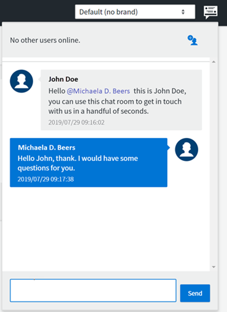Click the @Michaela D. Beers mention link
Image resolution: width=227 pixels, height=312 pixels.
tap(99, 91)
